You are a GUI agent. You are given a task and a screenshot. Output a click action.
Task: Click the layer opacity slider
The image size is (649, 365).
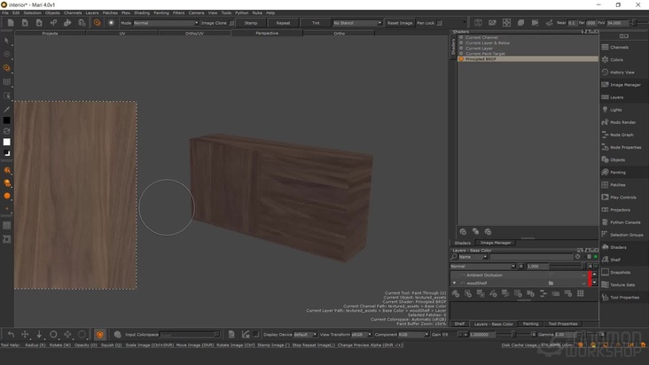click(x=567, y=266)
